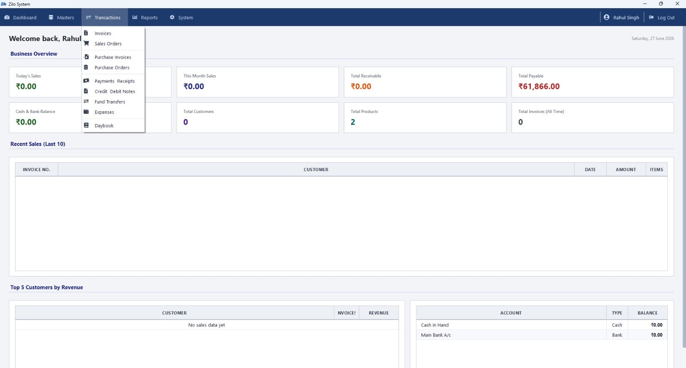The image size is (686, 368).
Task: Open Invoices from Transactions menu
Action: 113,33
